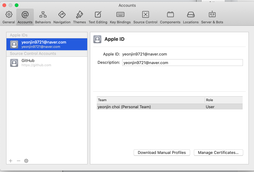Viewport: 254px width, 172px height.
Task: Add a new account with plus button
Action: pos(11,161)
